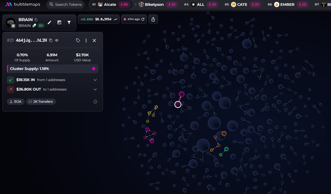
Task: Open the wallet three-dot menu
Action: point(86,40)
